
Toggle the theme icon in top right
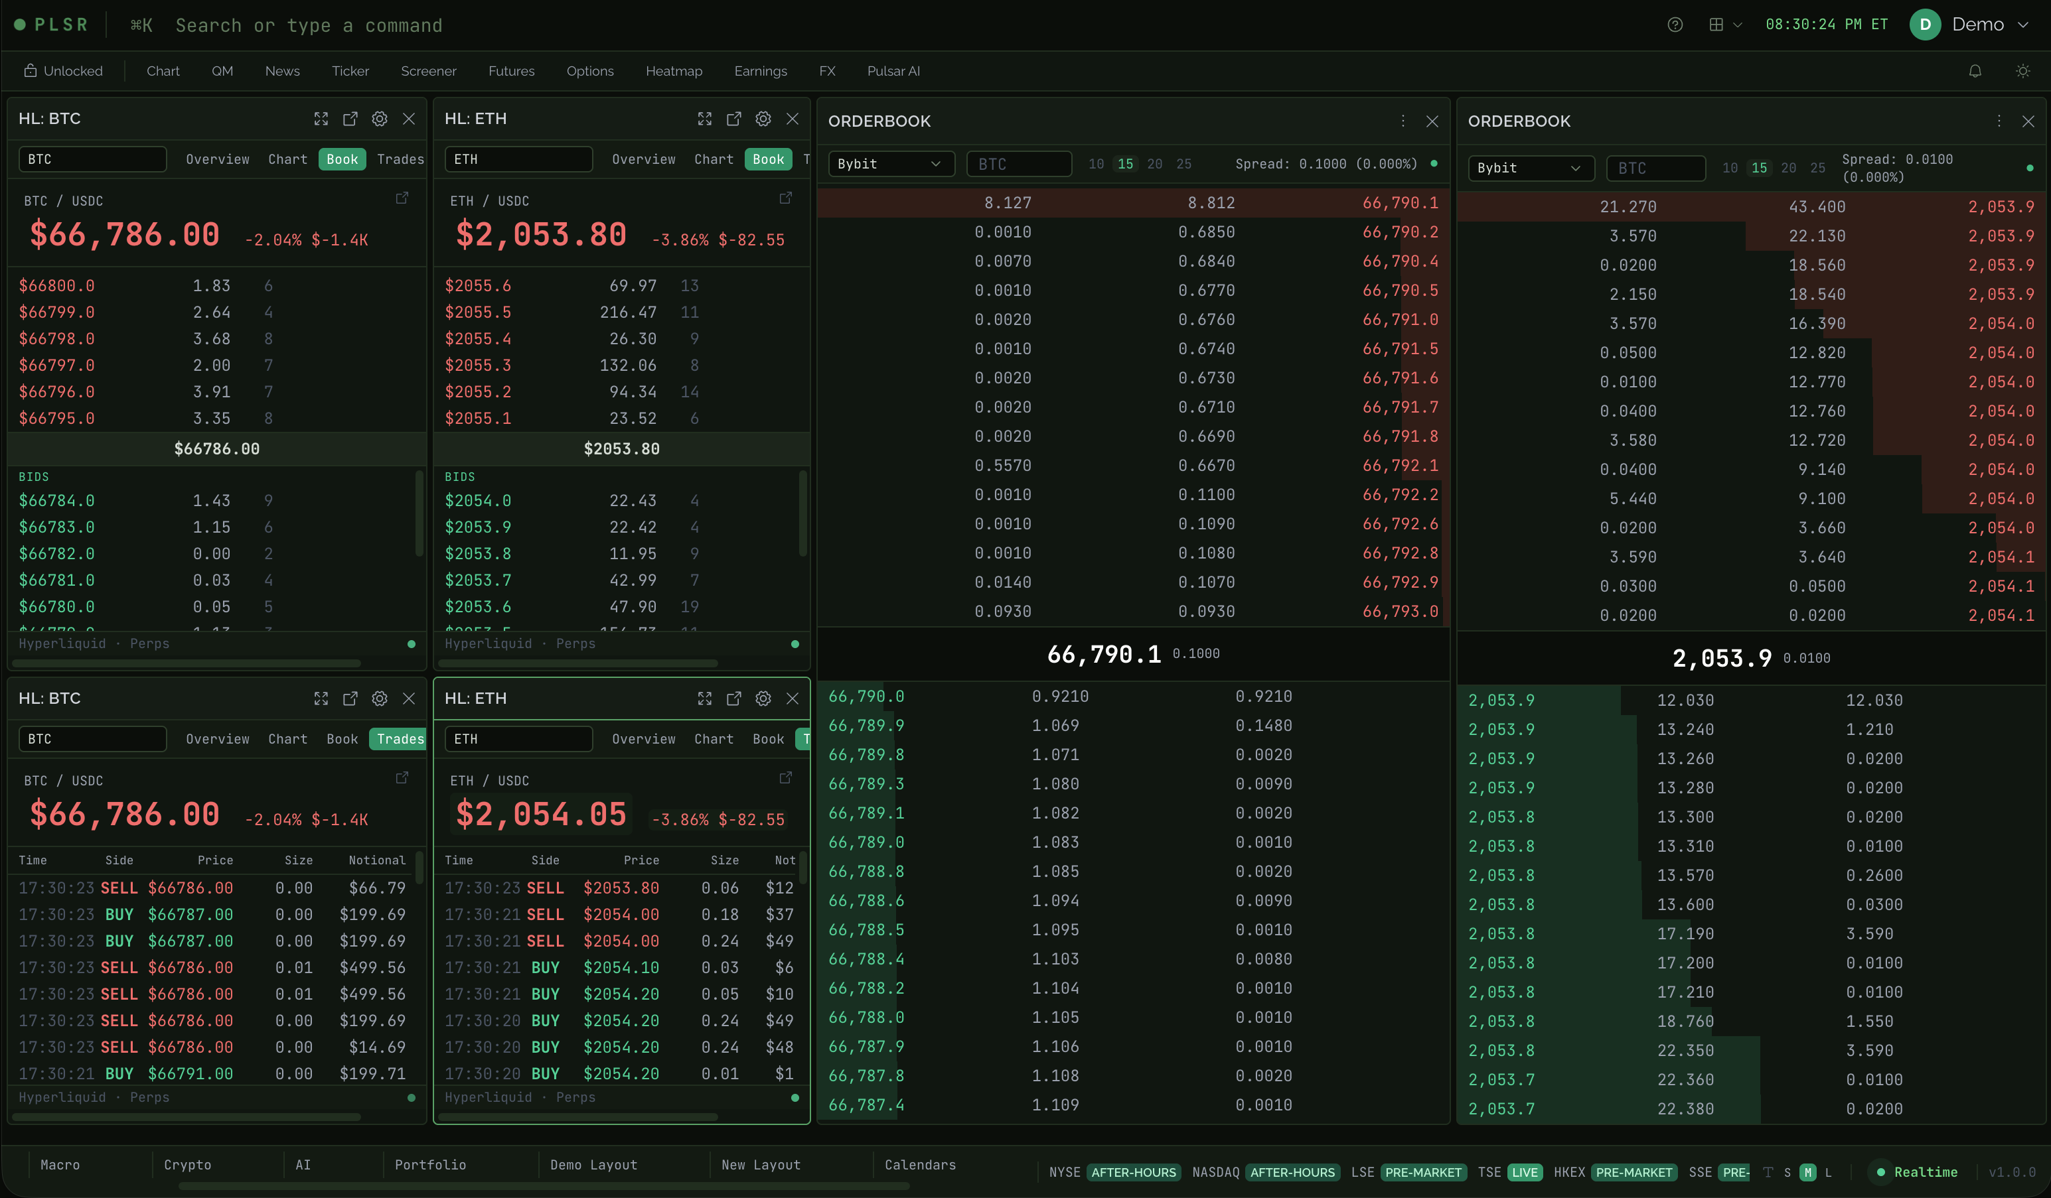pyautogui.click(x=2023, y=71)
